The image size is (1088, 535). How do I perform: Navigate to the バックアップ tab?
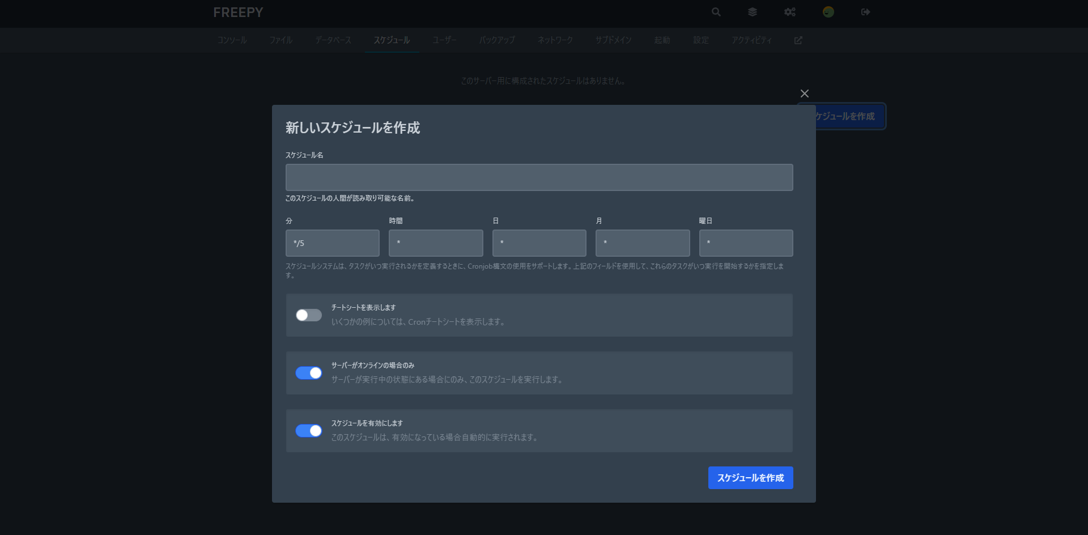(496, 40)
